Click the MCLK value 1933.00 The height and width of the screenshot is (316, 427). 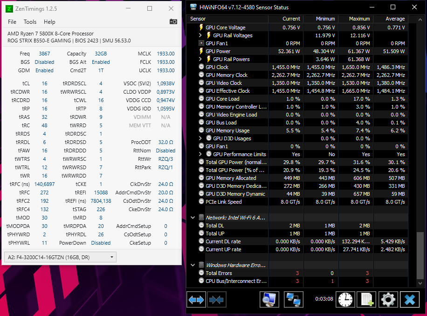tap(165, 54)
